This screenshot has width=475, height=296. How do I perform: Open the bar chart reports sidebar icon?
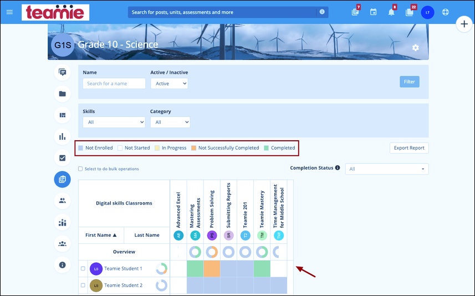point(63,137)
